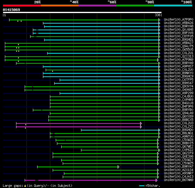Viewport: 195px width, 188px height.
Task: Select the UniRef100_Q67WE2 label
Action: tap(179, 147)
